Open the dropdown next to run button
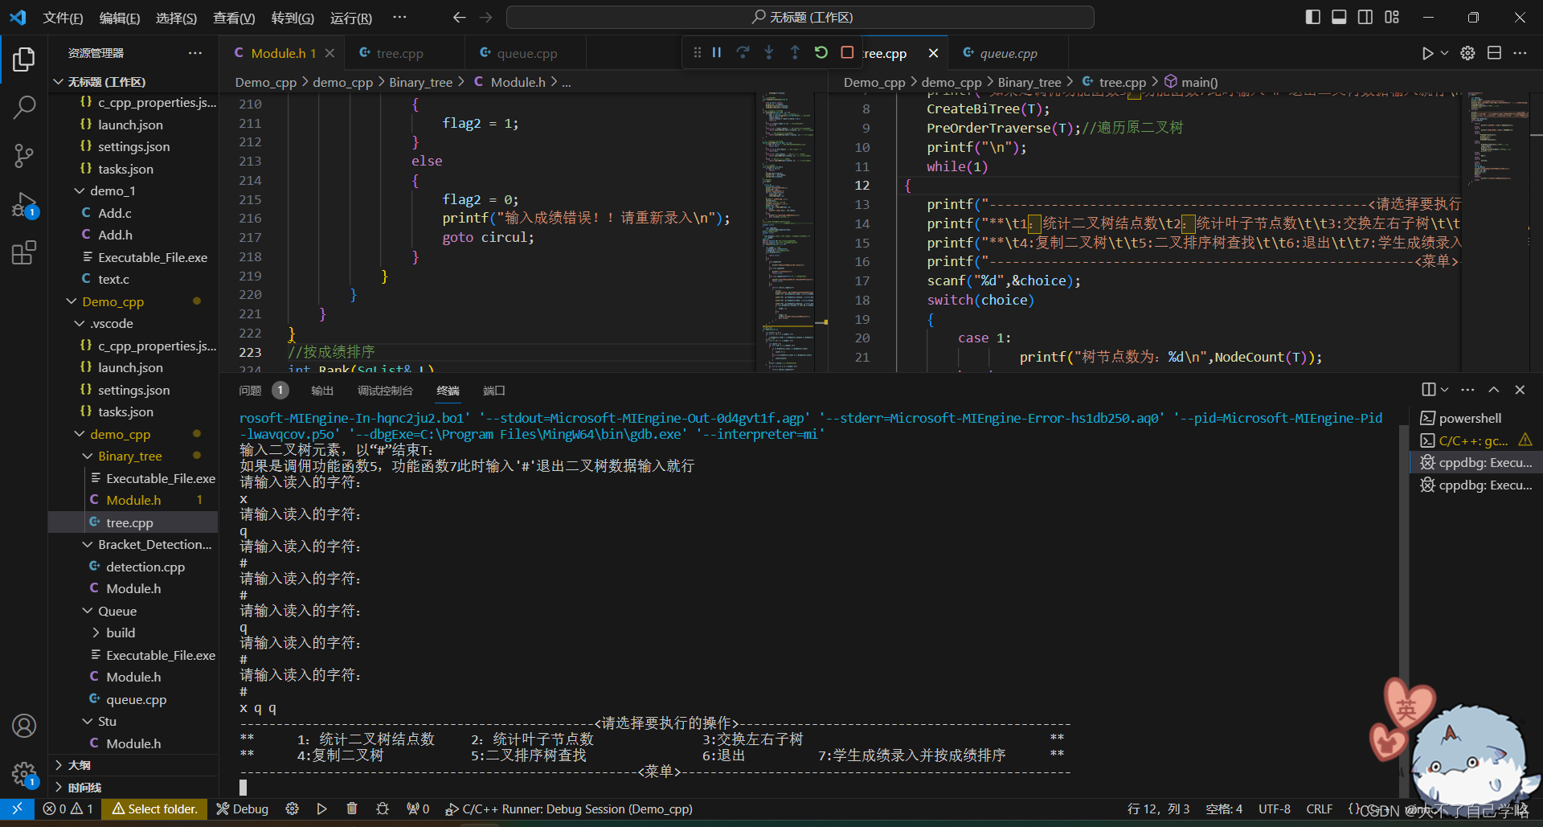This screenshot has width=1543, height=827. coord(1445,53)
